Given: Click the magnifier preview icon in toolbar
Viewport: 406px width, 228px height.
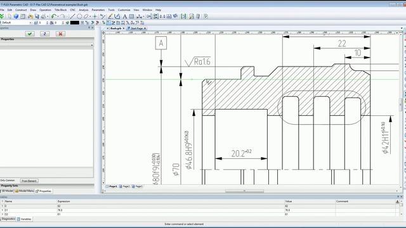Looking at the screenshot, I should [191, 16].
